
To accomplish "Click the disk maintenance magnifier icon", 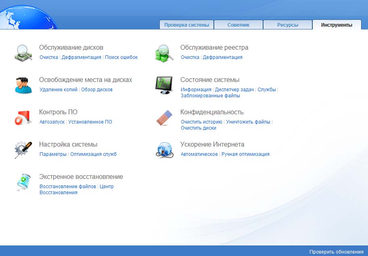I will tap(23, 53).
